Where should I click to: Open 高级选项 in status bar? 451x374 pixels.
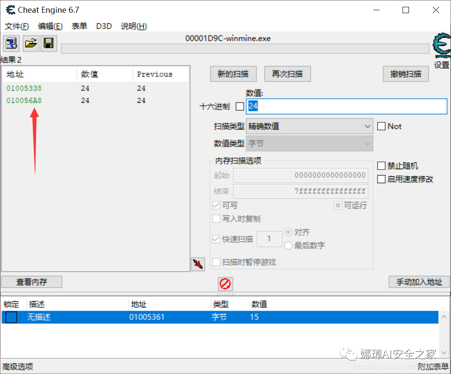click(x=18, y=366)
